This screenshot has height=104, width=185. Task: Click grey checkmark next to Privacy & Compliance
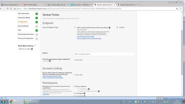[x=37, y=39]
